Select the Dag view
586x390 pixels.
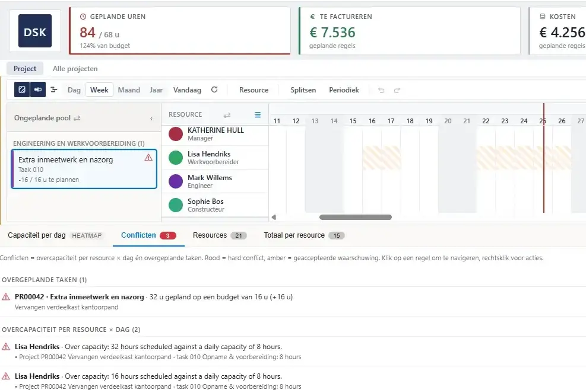(74, 90)
